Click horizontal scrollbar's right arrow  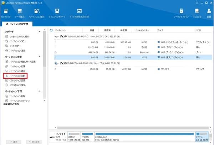pos(210,128)
